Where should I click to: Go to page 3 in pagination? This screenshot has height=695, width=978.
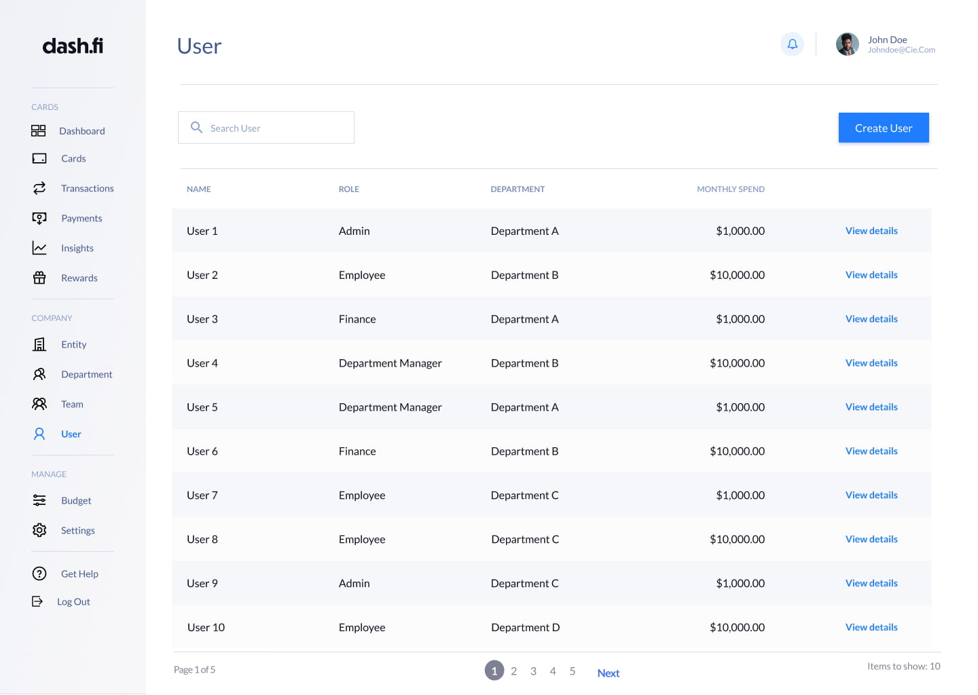point(533,671)
